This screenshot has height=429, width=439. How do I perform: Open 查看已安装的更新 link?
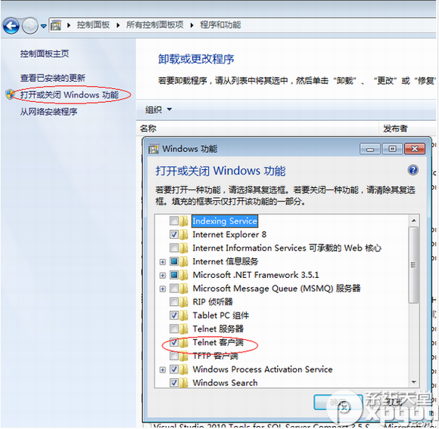[x=53, y=78]
